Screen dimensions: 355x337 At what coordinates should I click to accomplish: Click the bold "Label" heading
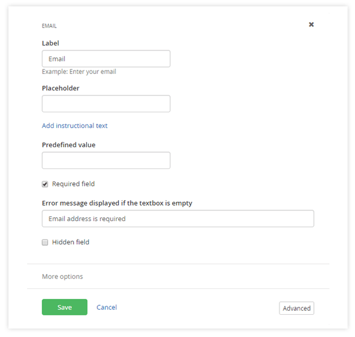pyautogui.click(x=50, y=43)
